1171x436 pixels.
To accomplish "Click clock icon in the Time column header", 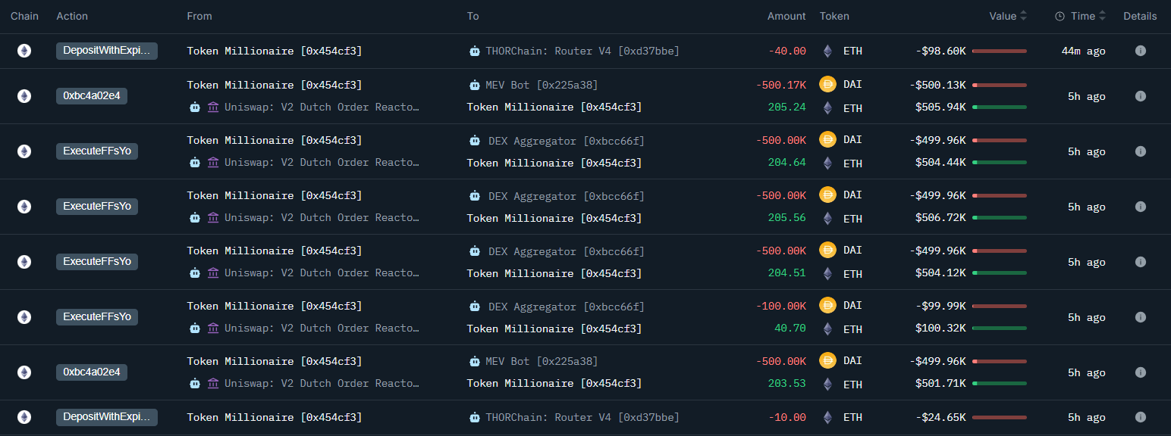I will tap(1060, 16).
